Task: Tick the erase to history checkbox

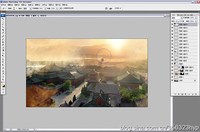Action: [63, 8]
